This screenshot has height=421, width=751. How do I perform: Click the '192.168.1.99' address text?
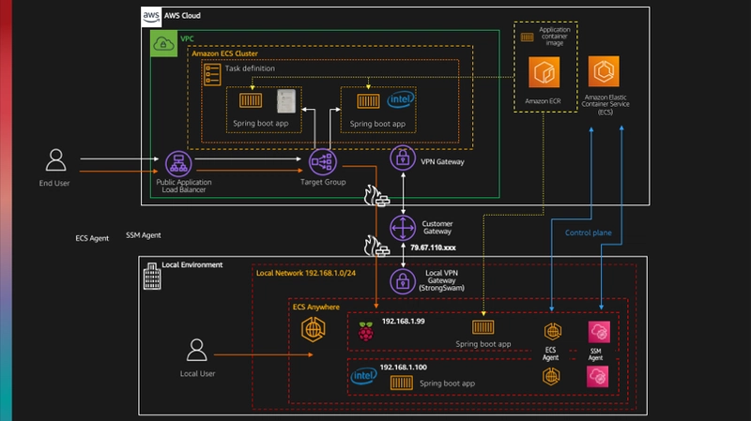pyautogui.click(x=404, y=321)
